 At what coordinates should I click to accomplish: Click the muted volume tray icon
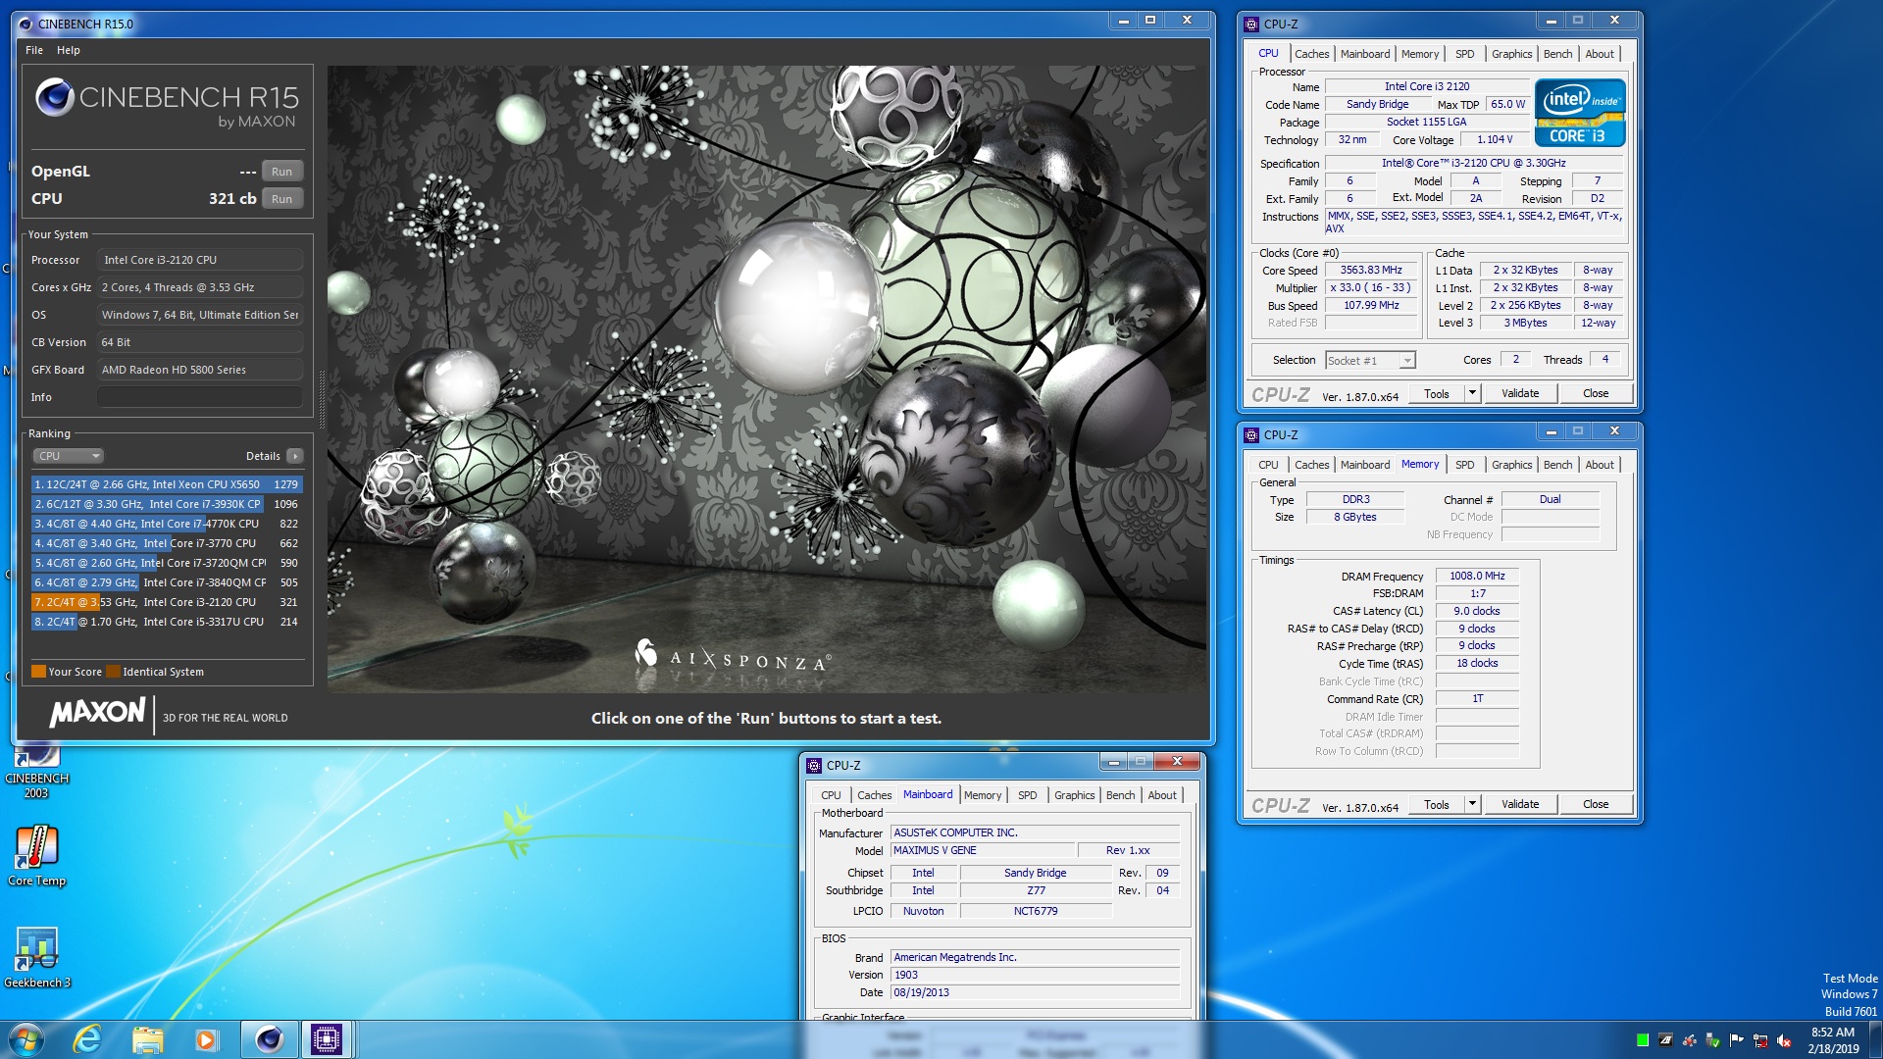(1784, 1040)
